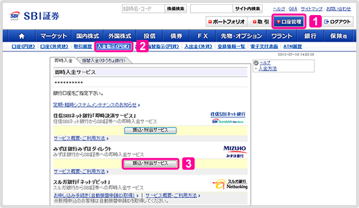
Task: Open the マーケット menu
Action: coord(54,36)
